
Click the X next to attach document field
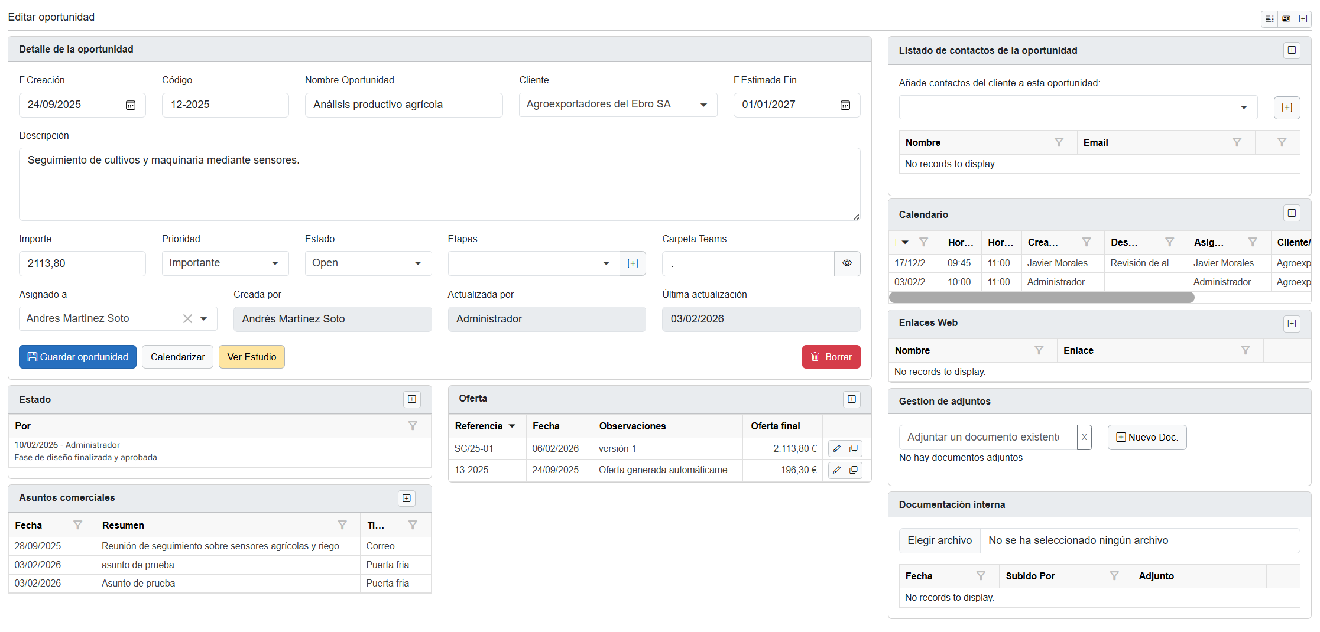pos(1084,438)
